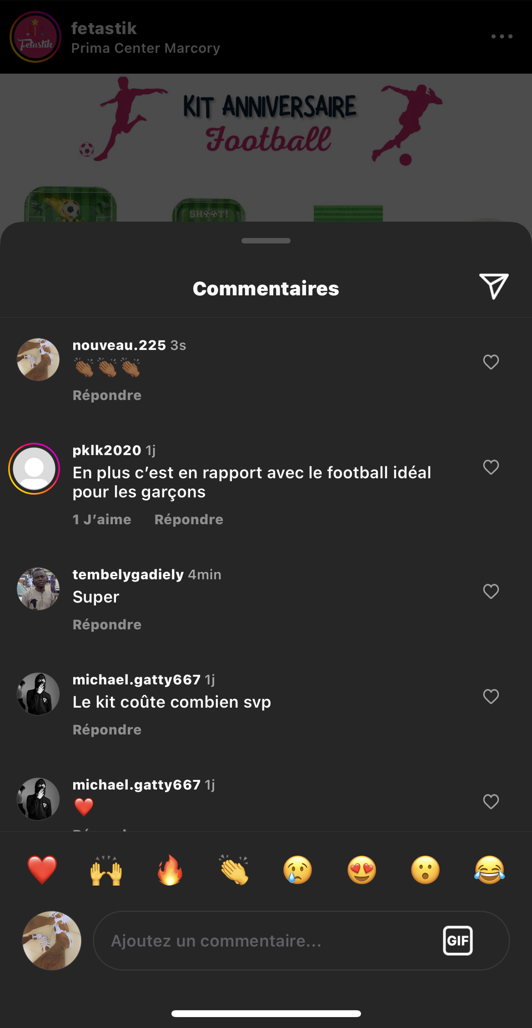Viewport: 532px width, 1028px height.
Task: Focus the add a comment field
Action: pyautogui.click(x=268, y=941)
